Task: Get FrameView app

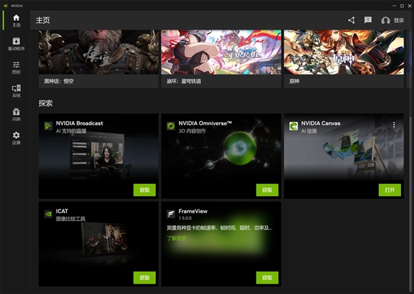Action: (x=267, y=277)
